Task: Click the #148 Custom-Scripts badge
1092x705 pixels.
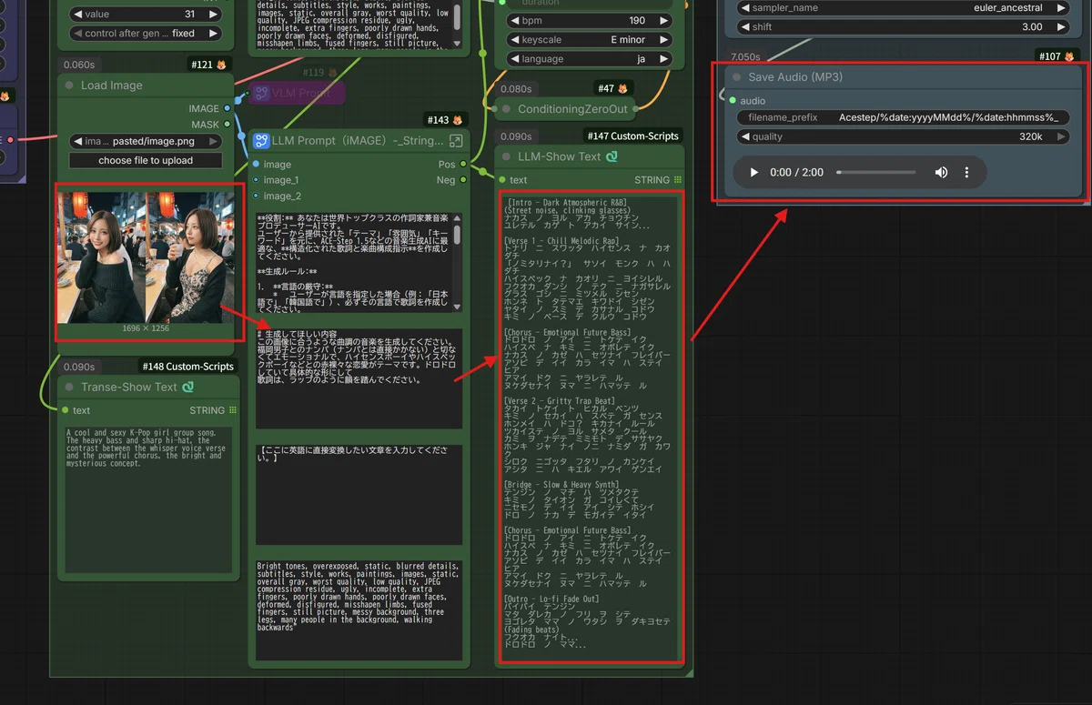Action: point(187,367)
